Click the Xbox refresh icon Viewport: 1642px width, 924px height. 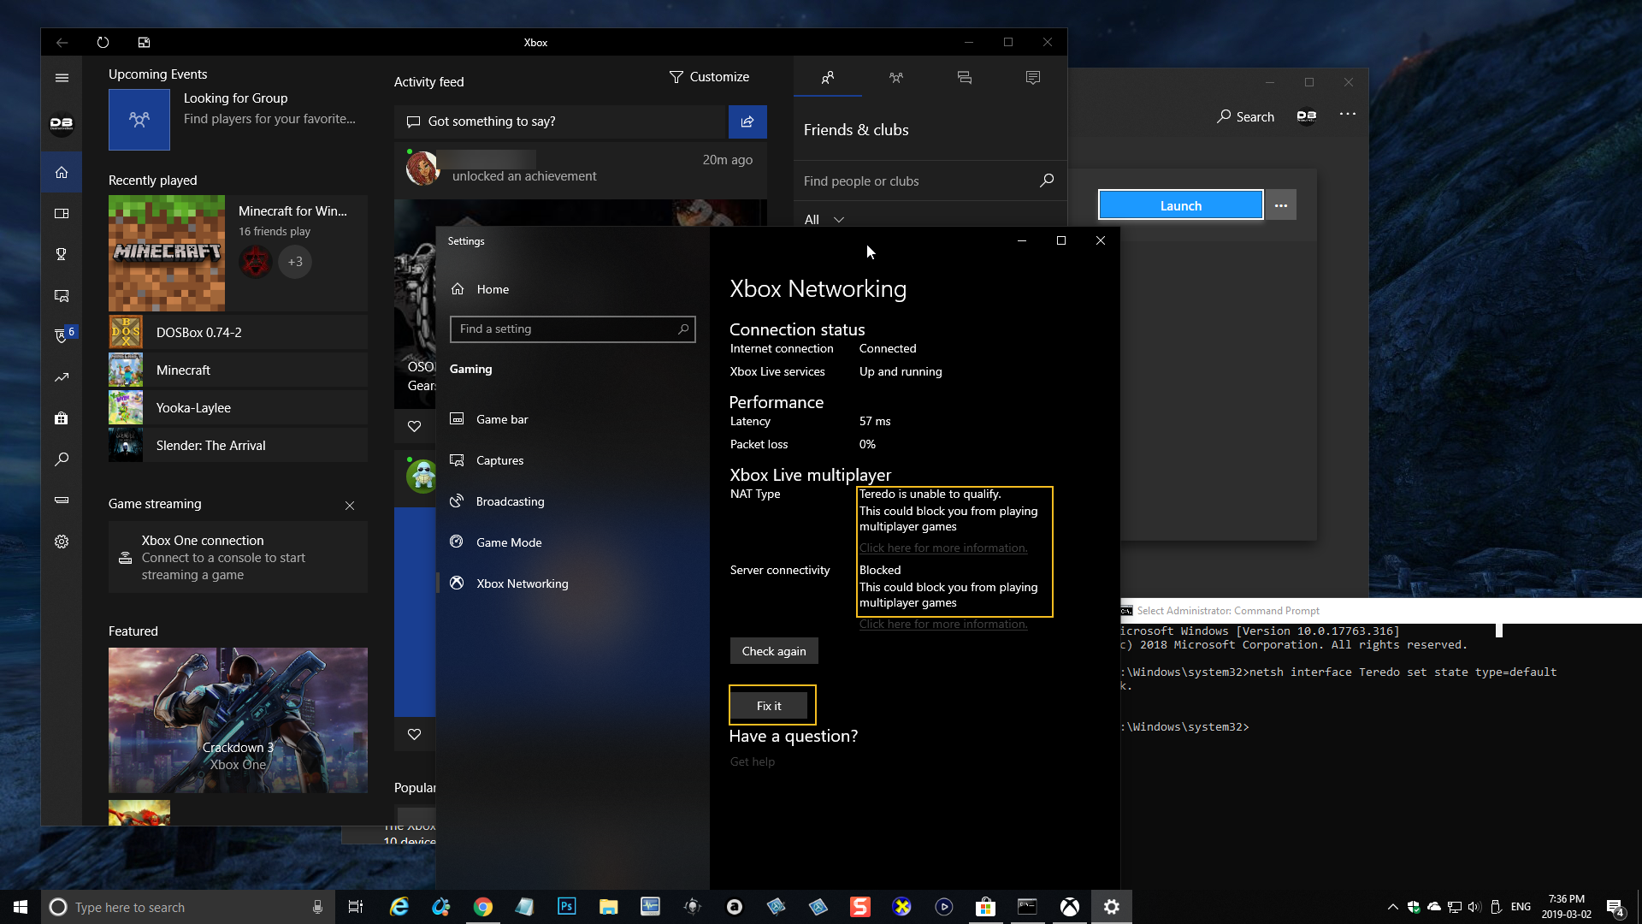(103, 42)
